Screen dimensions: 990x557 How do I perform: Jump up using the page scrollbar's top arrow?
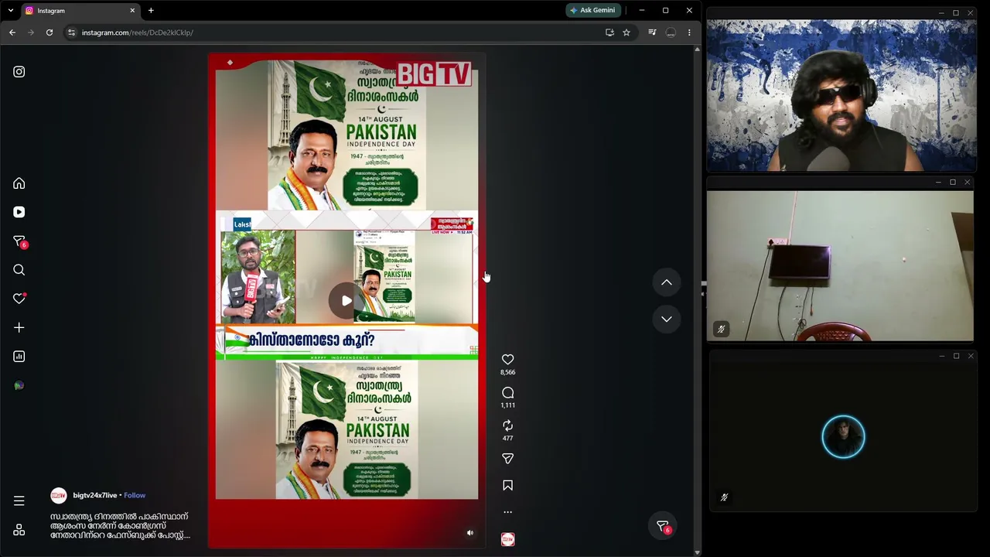tap(697, 50)
